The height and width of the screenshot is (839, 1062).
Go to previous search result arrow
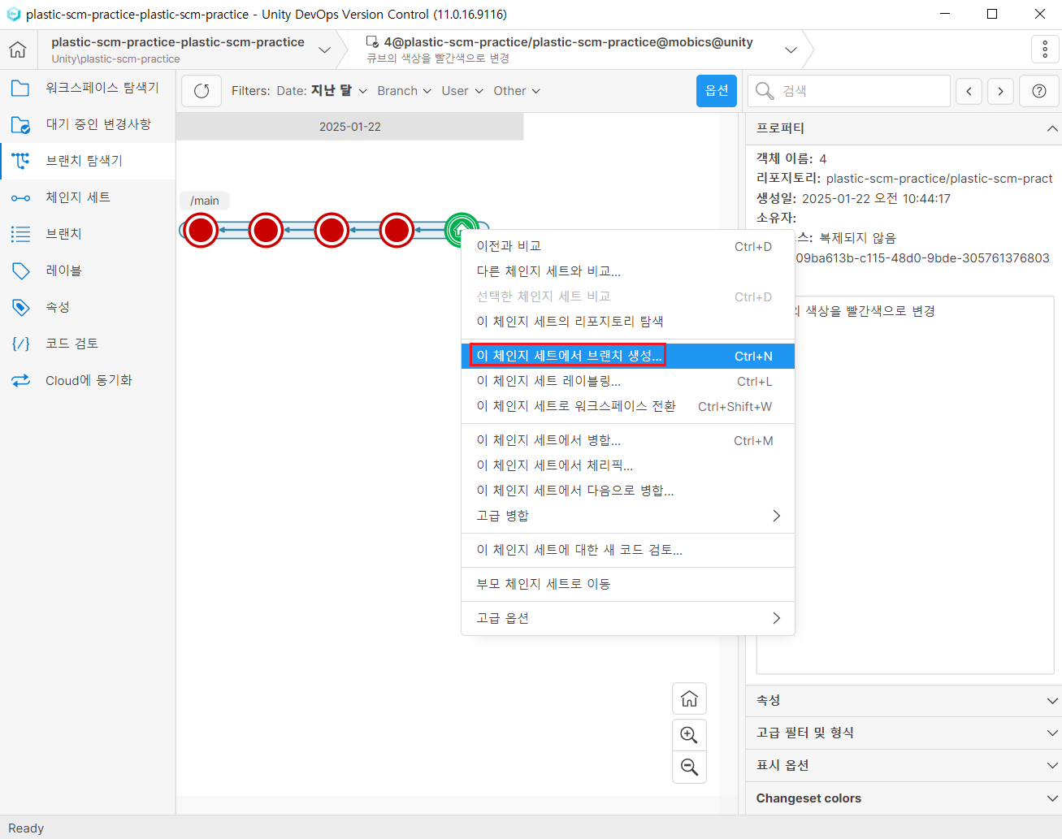(x=969, y=91)
